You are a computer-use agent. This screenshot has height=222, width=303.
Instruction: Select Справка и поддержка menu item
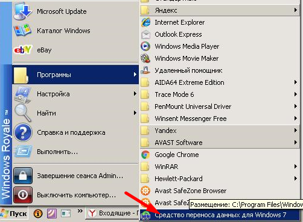point(75,132)
